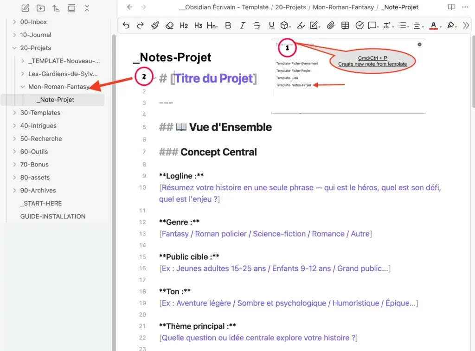Screen dimensions: 475x351
Task: Open the _START-HERE note
Action: coord(41,203)
